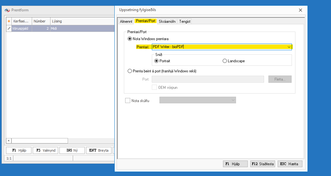Enable the Nota skúffu checkbox

coord(128,100)
